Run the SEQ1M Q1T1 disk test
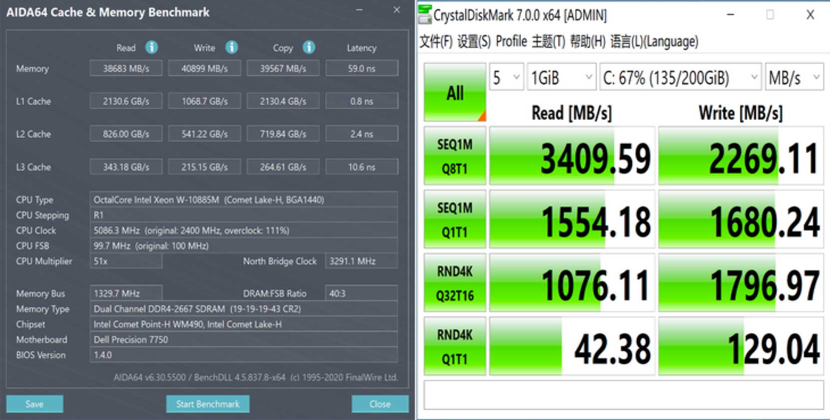The width and height of the screenshot is (830, 420). (x=455, y=219)
